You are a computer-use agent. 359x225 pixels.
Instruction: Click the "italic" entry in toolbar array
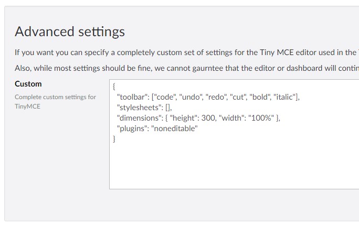(284, 97)
